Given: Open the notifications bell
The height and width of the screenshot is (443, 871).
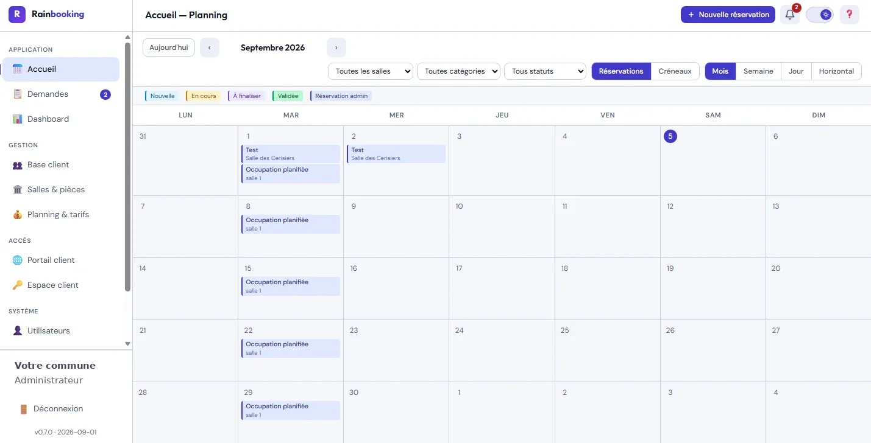Looking at the screenshot, I should pos(790,15).
